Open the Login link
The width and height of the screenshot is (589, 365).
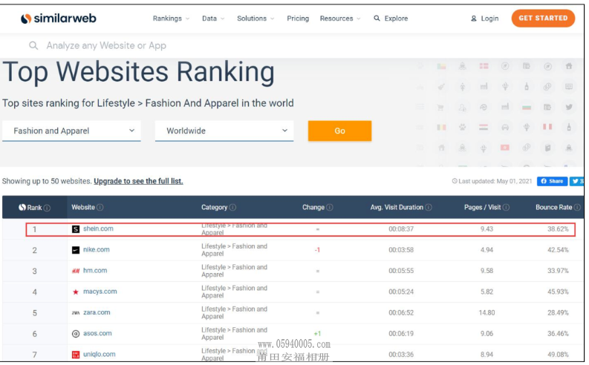484,19
